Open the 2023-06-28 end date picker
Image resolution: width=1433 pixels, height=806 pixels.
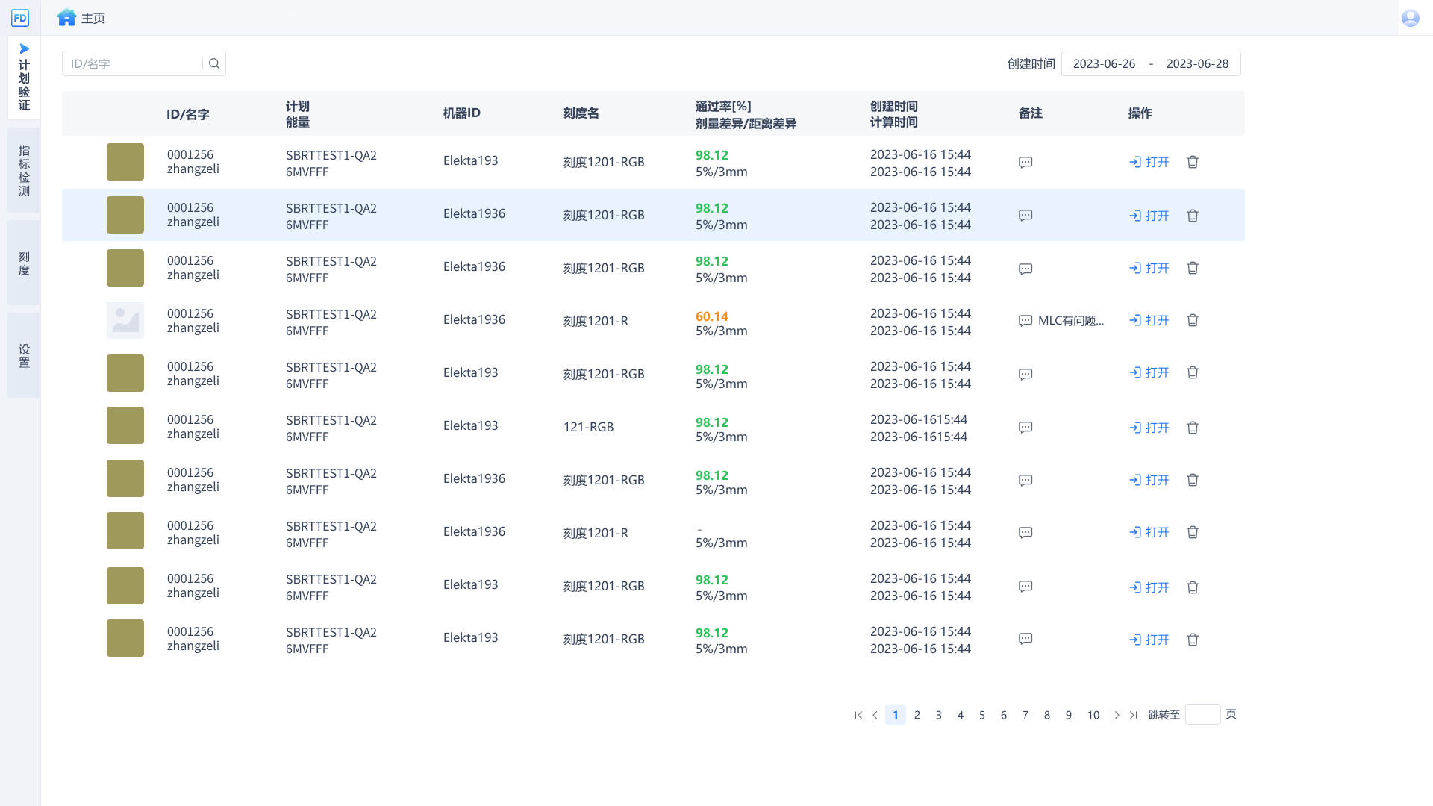[1197, 63]
